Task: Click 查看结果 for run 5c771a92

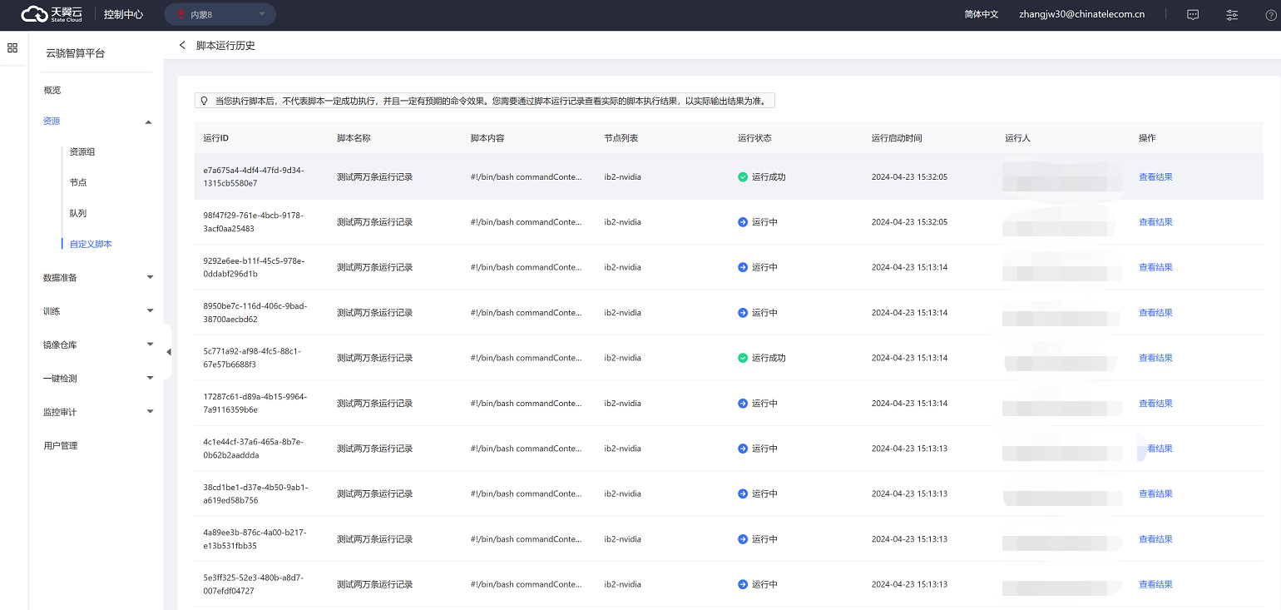Action: 1155,358
